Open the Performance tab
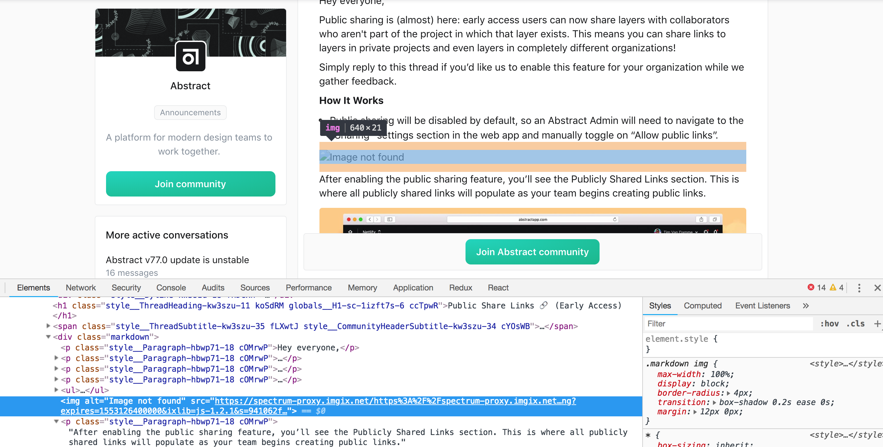 pos(308,288)
